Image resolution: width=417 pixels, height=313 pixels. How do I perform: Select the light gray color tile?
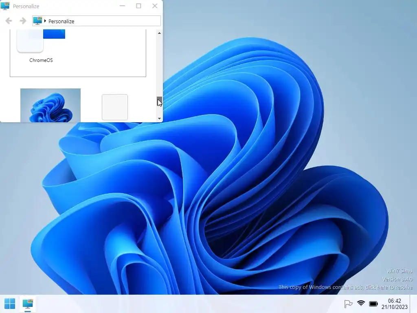tap(115, 107)
